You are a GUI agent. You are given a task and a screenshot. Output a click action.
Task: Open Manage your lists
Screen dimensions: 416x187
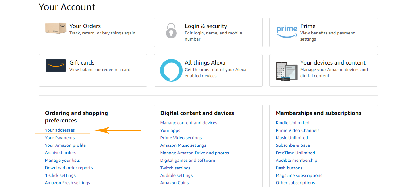pyautogui.click(x=62, y=160)
